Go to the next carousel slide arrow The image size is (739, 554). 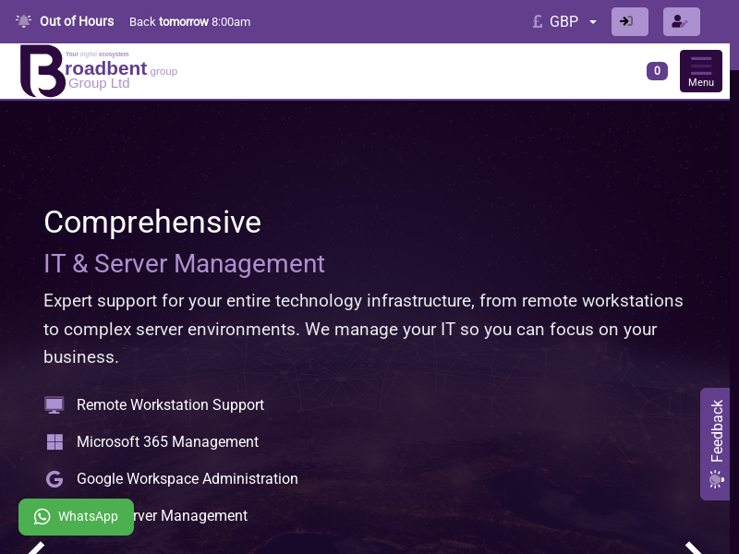click(695, 548)
